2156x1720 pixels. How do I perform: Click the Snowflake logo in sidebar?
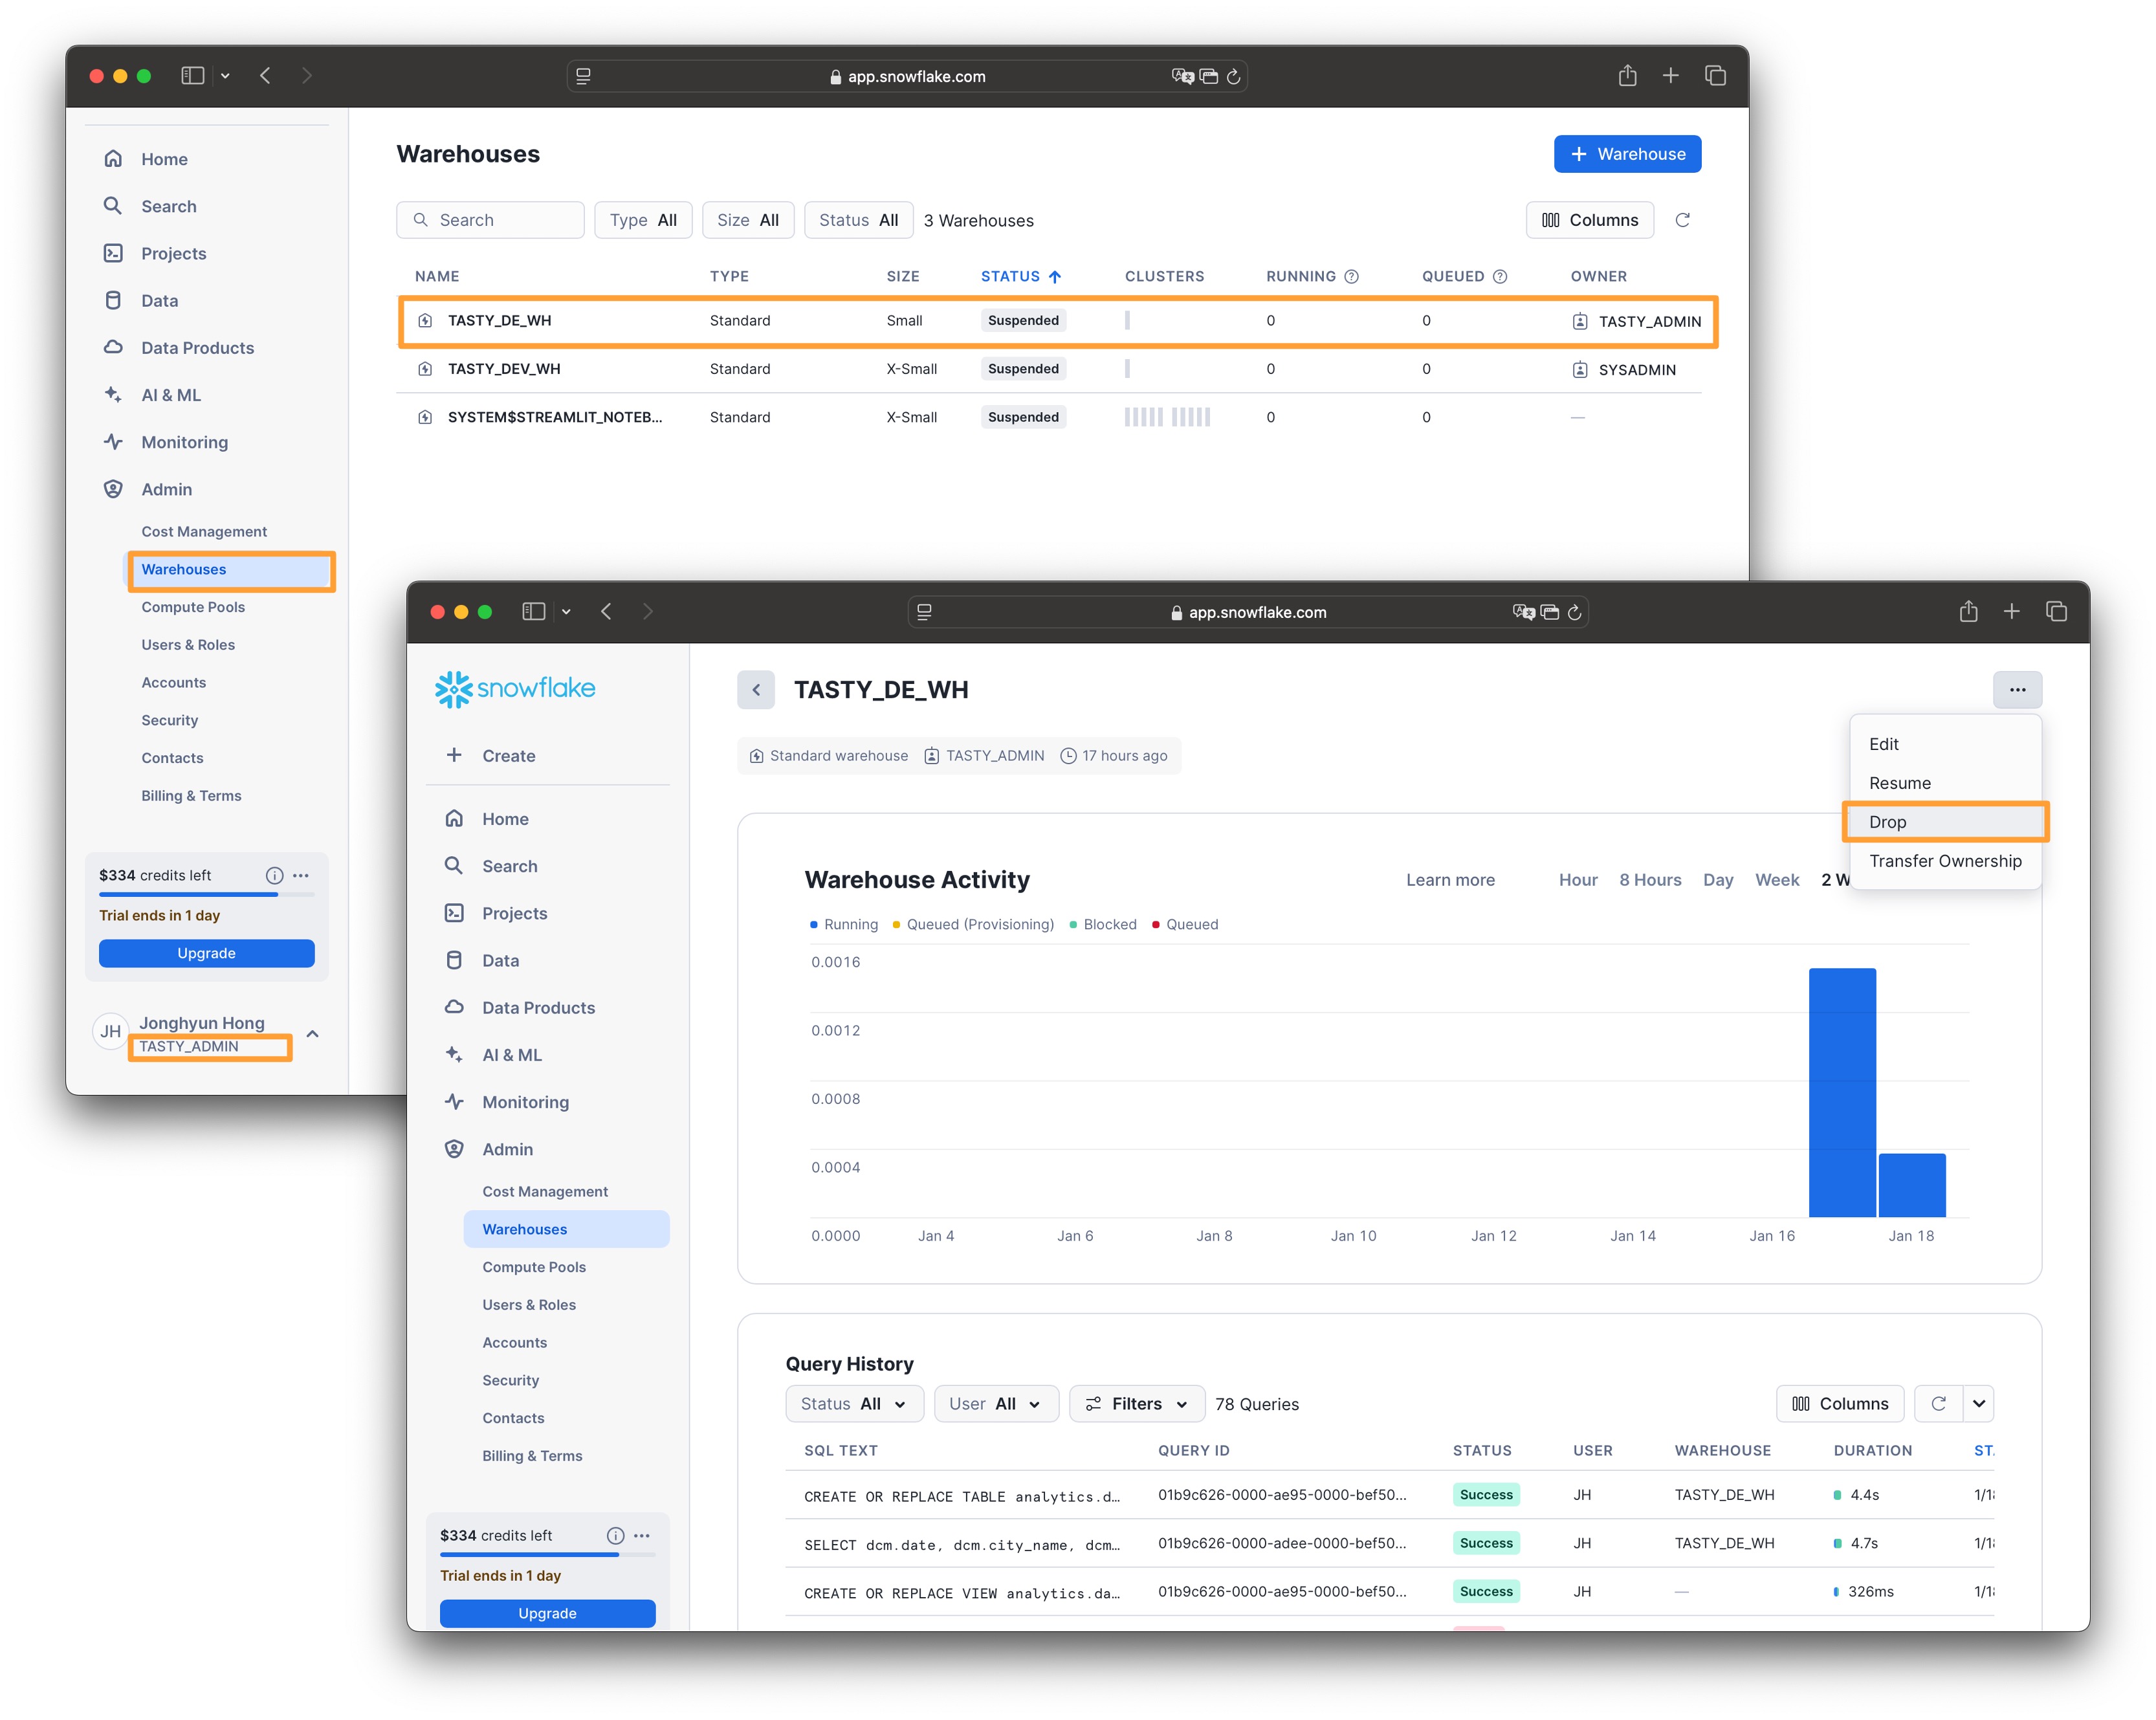pos(515,688)
